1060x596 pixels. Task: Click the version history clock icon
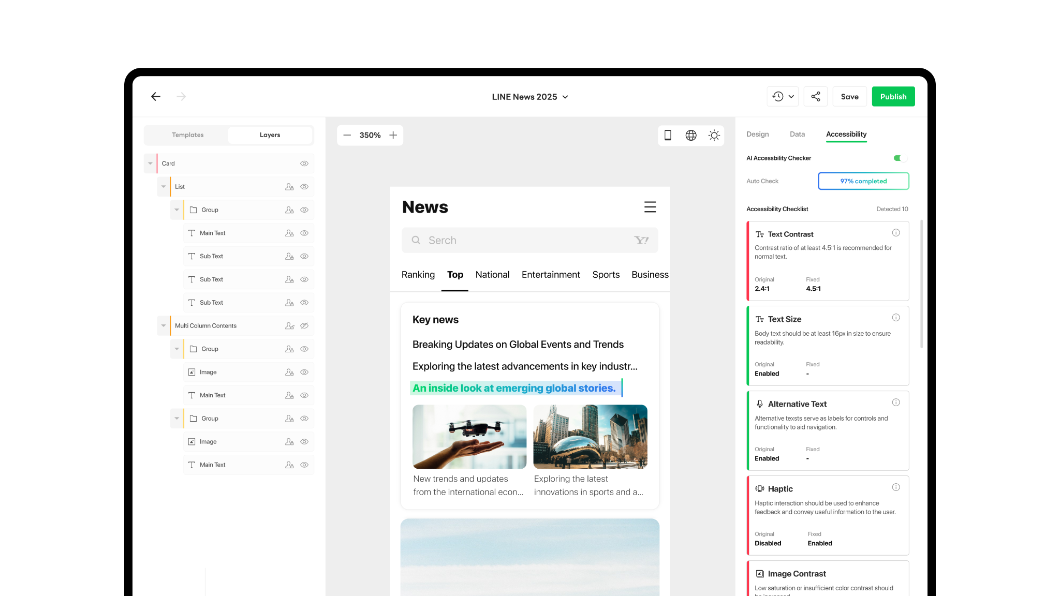tap(778, 97)
